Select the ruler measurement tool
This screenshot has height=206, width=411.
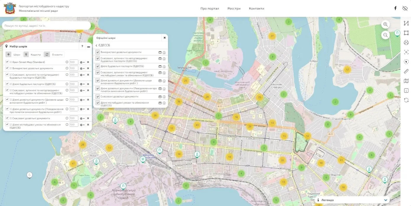[x=406, y=71]
